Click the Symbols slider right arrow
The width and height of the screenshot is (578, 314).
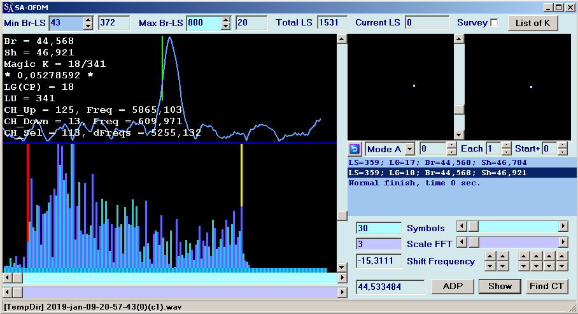click(x=563, y=226)
